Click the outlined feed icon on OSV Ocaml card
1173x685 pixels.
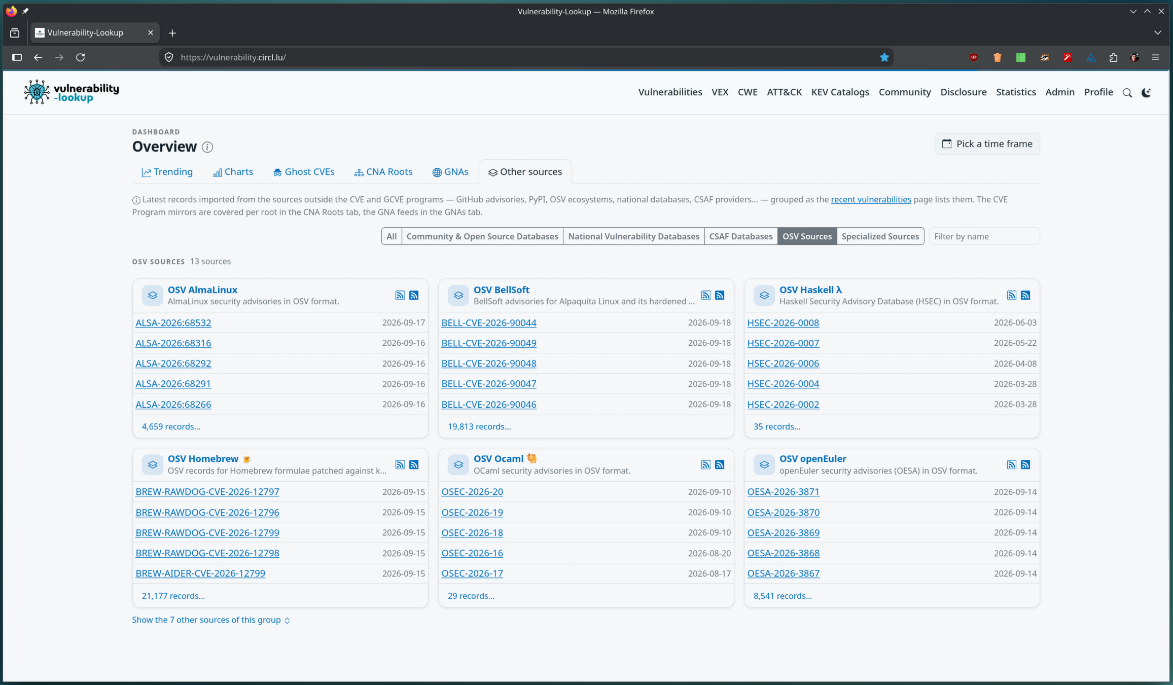coord(706,464)
